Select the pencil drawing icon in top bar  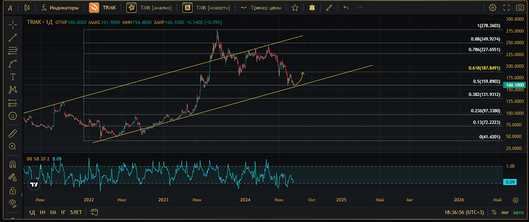click(x=329, y=7)
